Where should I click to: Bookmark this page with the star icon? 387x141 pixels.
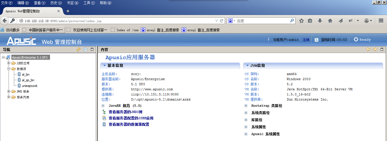tap(301, 21)
